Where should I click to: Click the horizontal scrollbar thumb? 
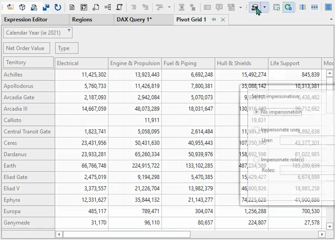click(126, 235)
